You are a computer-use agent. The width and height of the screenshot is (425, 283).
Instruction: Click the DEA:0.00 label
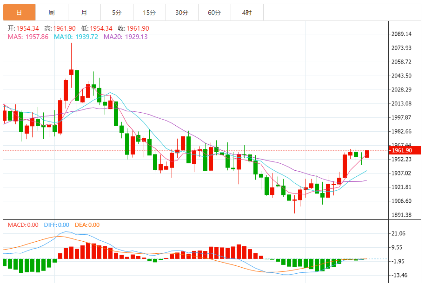click(87, 225)
